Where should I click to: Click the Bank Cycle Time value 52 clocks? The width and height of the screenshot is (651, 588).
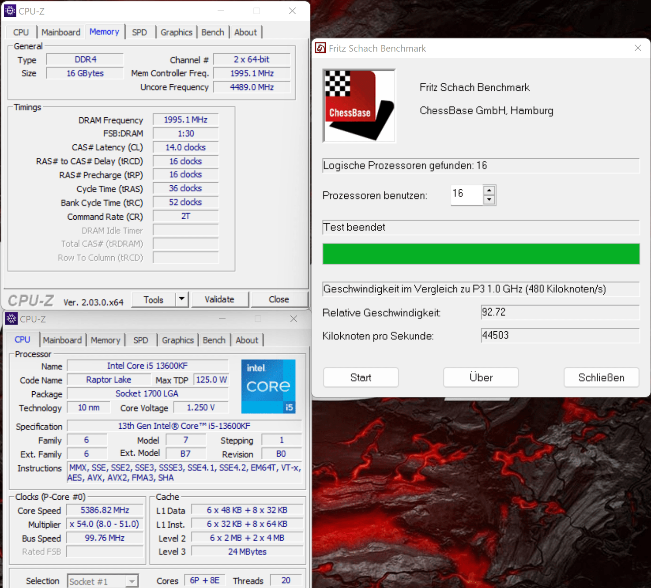click(185, 202)
